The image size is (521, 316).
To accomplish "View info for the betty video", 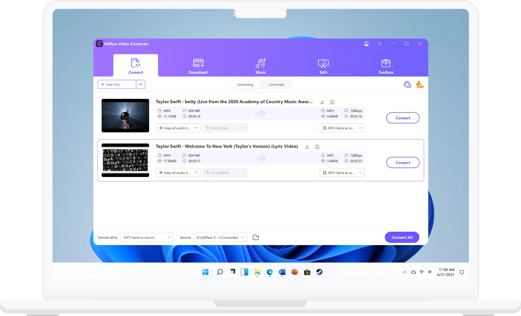I will point(332,102).
